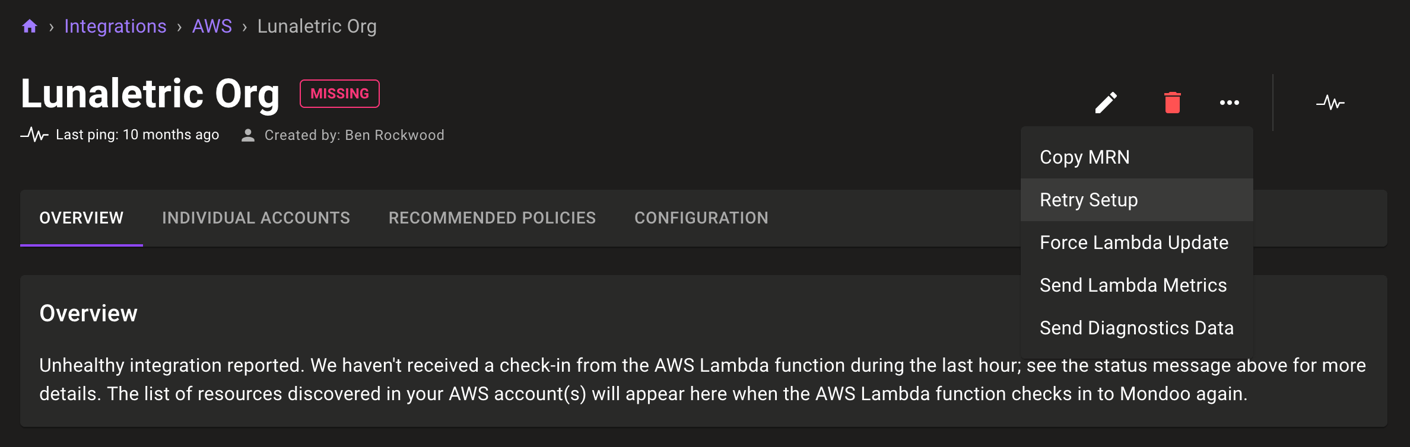Click the red trash delete icon
The image size is (1410, 447).
pyautogui.click(x=1172, y=103)
